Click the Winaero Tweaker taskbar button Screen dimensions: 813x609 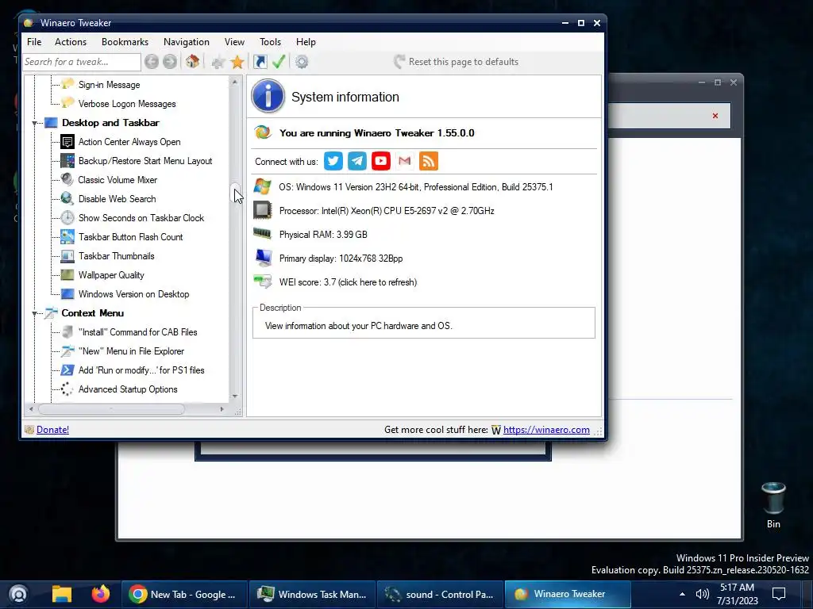568,594
